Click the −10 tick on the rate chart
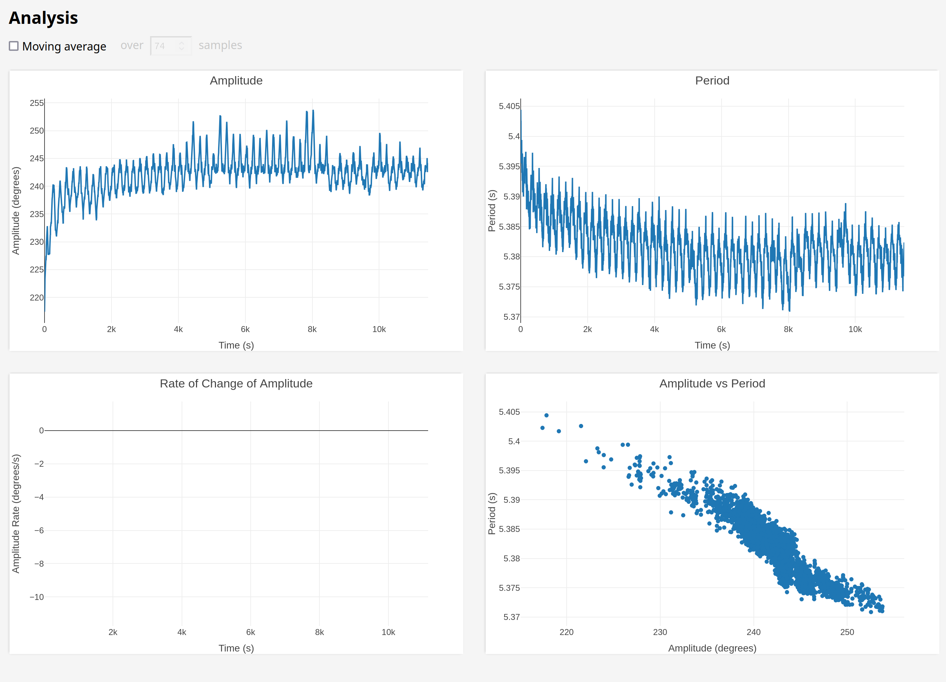 pyautogui.click(x=37, y=597)
